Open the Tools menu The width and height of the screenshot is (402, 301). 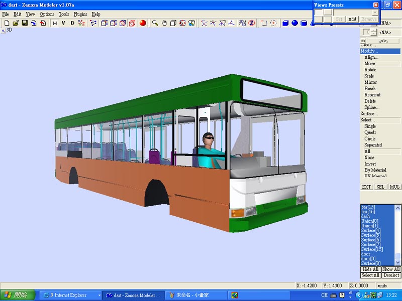tap(64, 14)
